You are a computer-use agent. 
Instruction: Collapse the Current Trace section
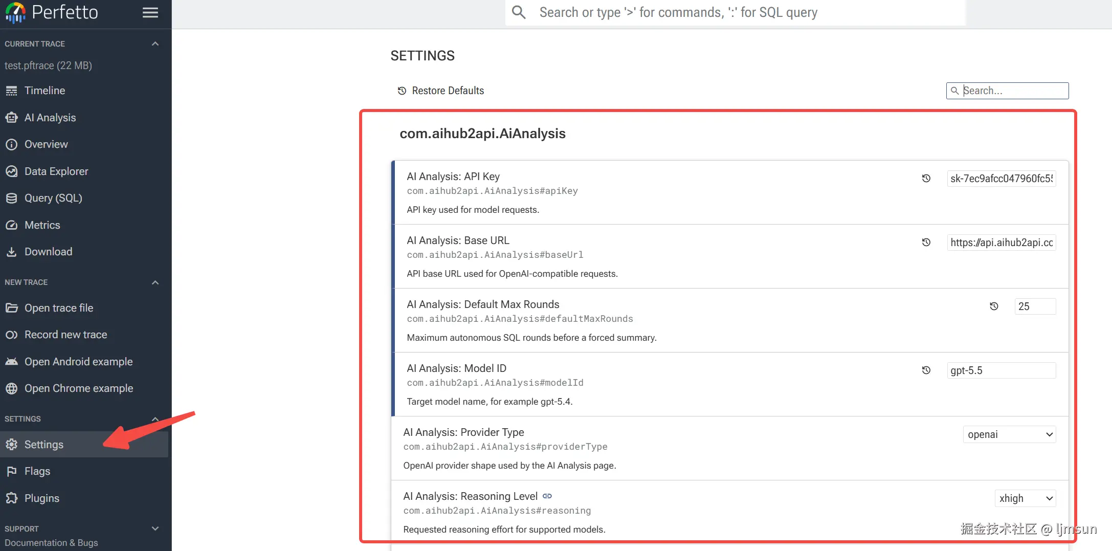point(155,44)
